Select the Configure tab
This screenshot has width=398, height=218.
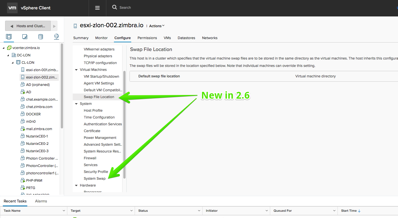pos(123,38)
